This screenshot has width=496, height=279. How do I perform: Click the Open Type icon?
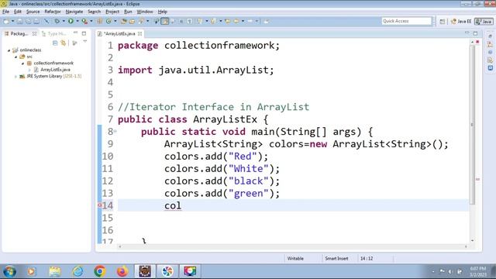click(x=124, y=21)
